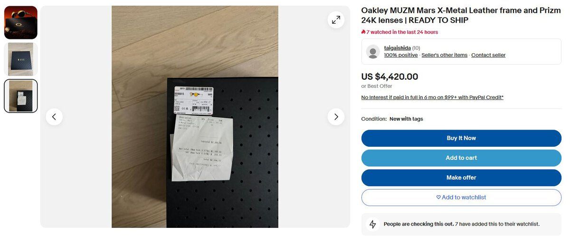Viewport: 570px width, 236px height.
Task: Open the PayPal Credit no-interest offer link
Action: click(x=432, y=97)
